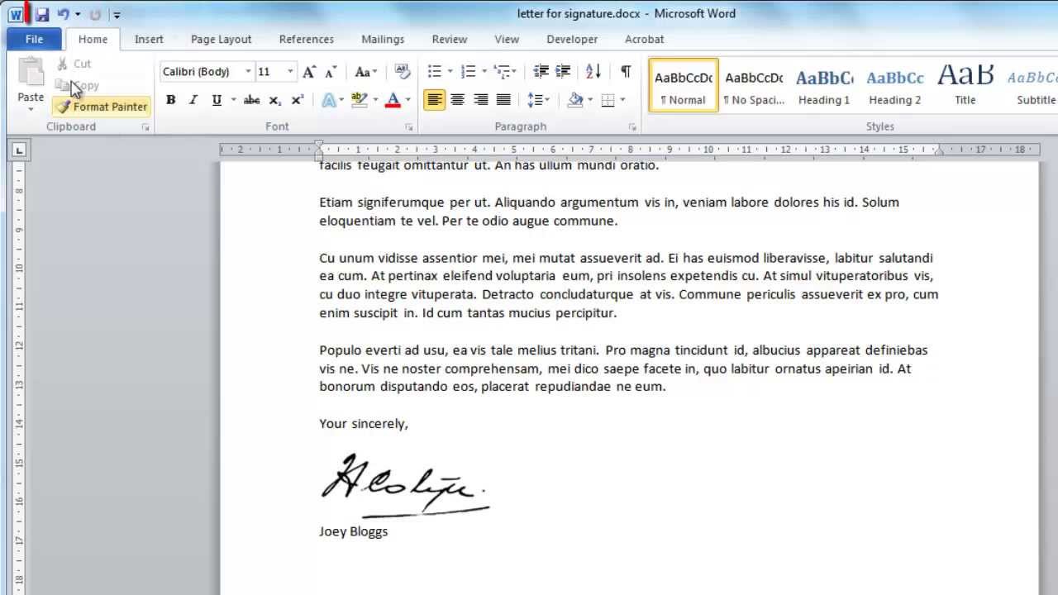Screen dimensions: 1058x595
Task: Apply subscript formatting
Action: point(274,100)
